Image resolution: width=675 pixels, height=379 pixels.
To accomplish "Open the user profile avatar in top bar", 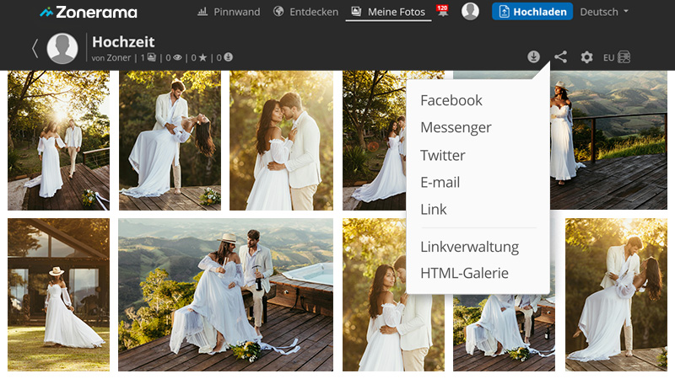I will pyautogui.click(x=470, y=11).
